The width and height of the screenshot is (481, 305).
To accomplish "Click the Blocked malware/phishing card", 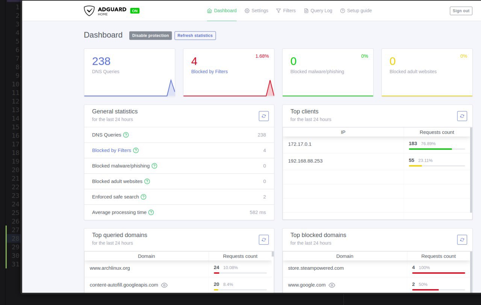I will [x=328, y=72].
